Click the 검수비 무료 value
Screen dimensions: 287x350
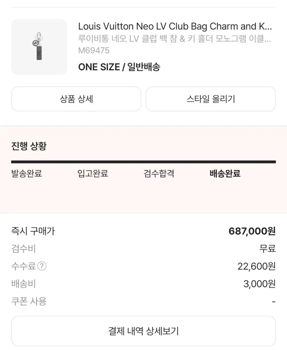(x=267, y=249)
